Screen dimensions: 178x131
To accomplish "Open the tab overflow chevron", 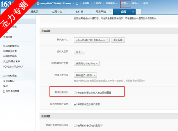I will pyautogui.click(x=138, y=12).
